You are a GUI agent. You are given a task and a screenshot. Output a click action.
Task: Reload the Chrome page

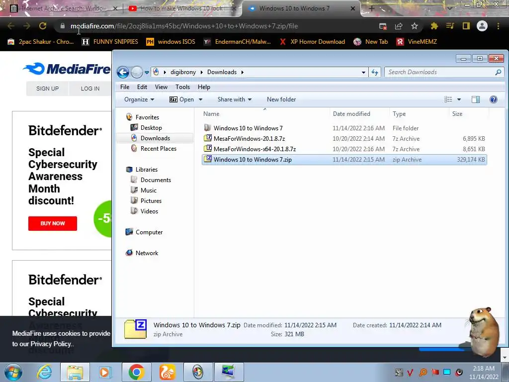43,26
